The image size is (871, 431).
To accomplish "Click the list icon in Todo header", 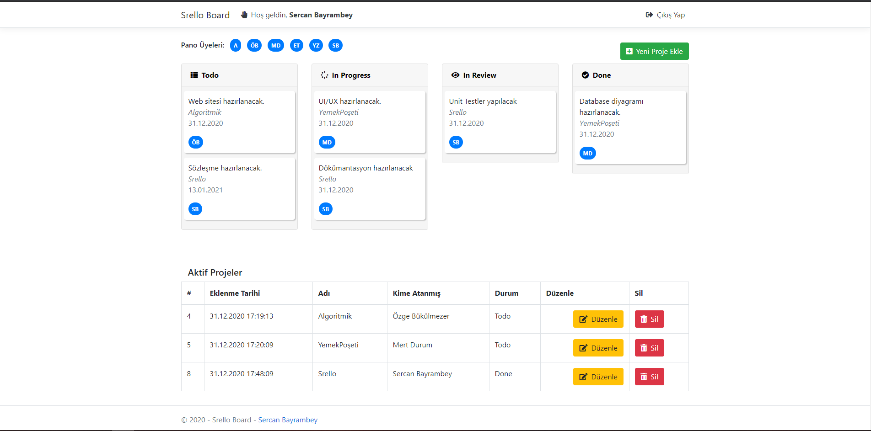I will point(194,75).
